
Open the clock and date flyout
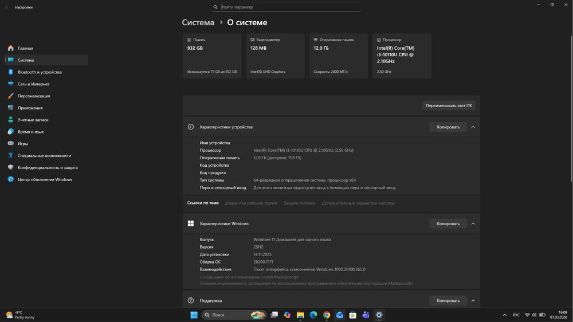point(558,315)
